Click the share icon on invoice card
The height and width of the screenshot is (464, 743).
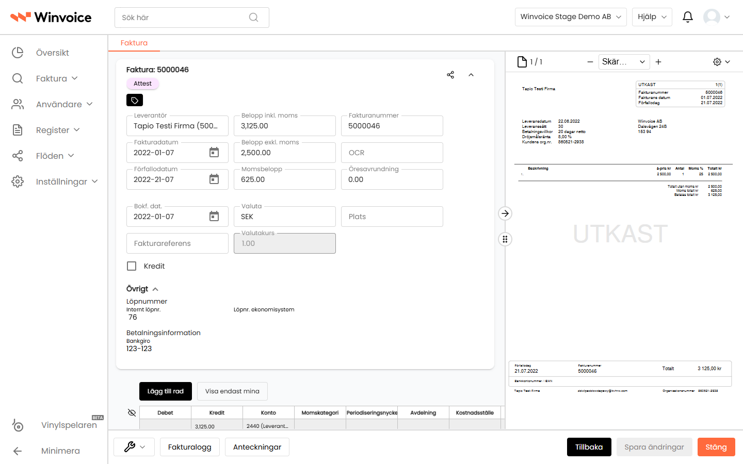[450, 75]
